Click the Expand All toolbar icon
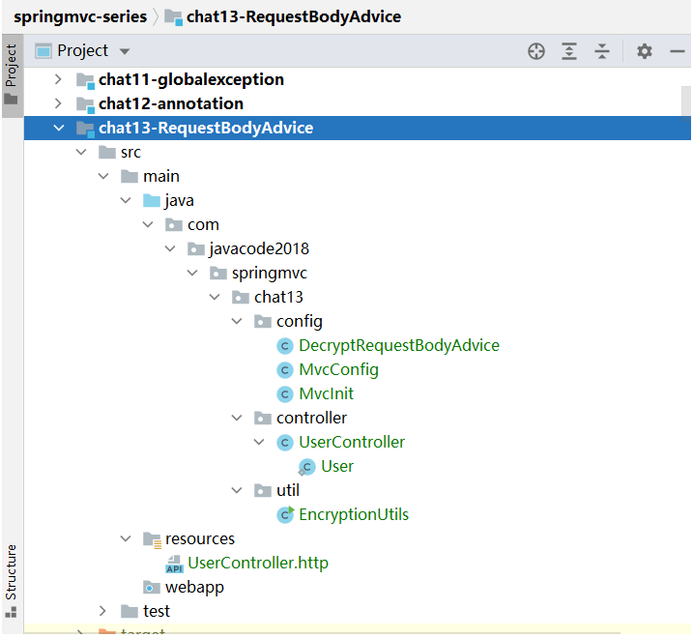The width and height of the screenshot is (693, 638). click(x=569, y=51)
